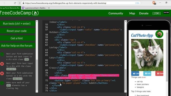View site security via the padlock icon
171x96 pixels.
pos(23,3)
